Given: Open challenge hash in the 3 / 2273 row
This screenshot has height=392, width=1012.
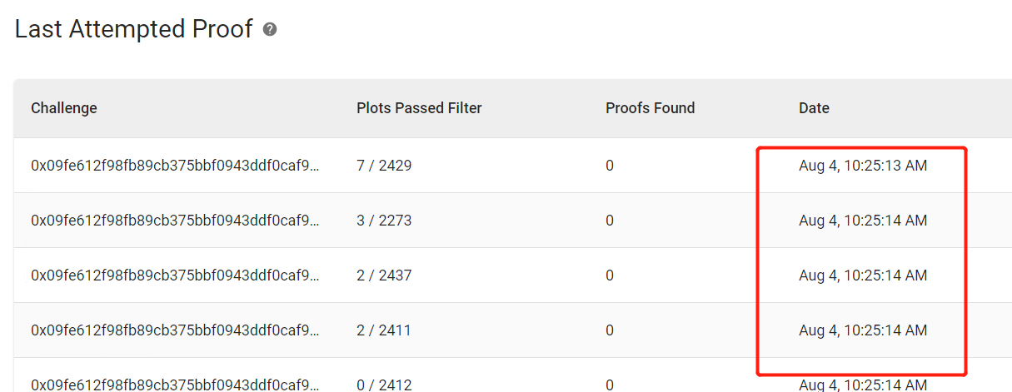Looking at the screenshot, I should (175, 221).
